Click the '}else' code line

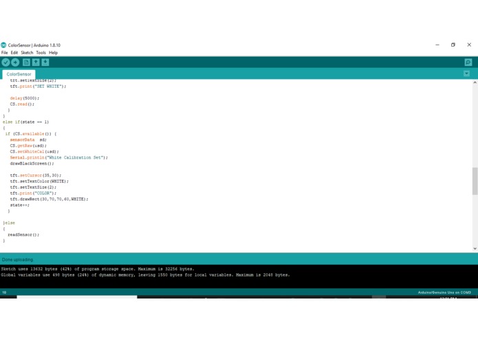9,223
